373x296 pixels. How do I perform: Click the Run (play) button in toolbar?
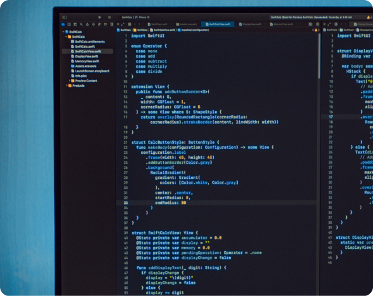point(100,17)
